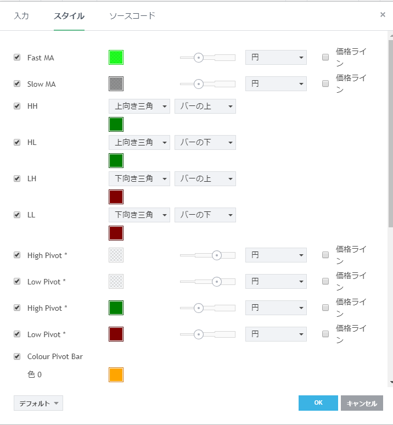Click the first High Pivot transparent swatch
This screenshot has width=393, height=425.
tap(116, 255)
